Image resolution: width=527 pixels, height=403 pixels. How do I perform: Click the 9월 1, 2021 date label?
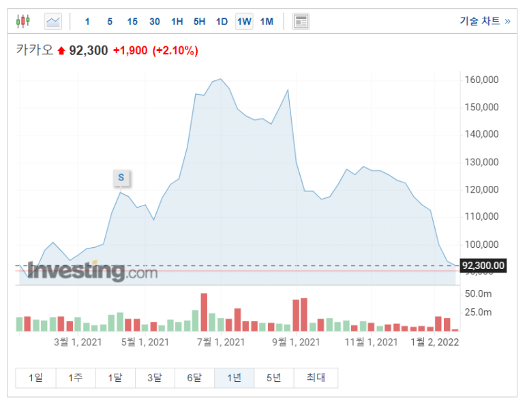tap(296, 342)
